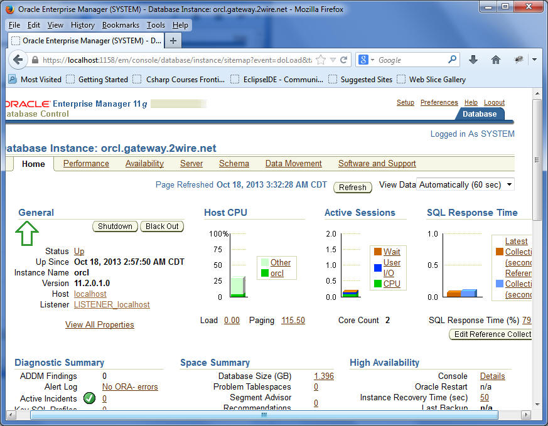548x426 pixels.
Task: Open the Tools menu
Action: [x=156, y=25]
